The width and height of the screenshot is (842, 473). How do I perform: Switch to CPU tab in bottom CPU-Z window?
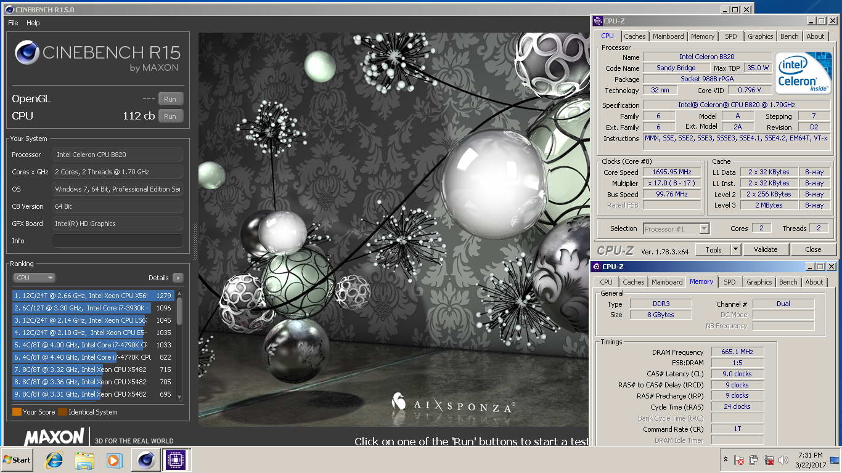607,282
